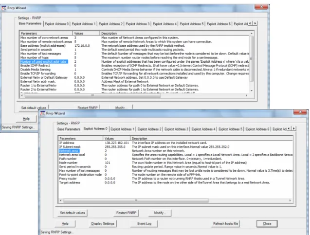Select the Explicit Address 6 tab in the back window
Screen dimensions: 310x235
[x=219, y=24]
